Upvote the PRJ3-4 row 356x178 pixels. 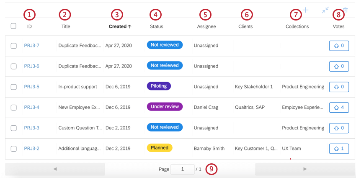[339, 108]
